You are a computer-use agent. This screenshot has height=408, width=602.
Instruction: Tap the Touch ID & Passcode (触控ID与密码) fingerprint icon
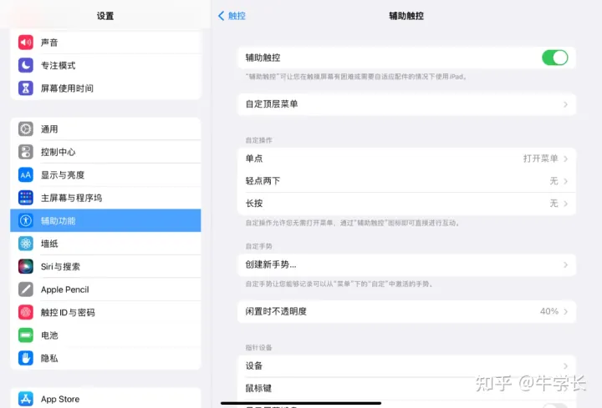click(26, 312)
